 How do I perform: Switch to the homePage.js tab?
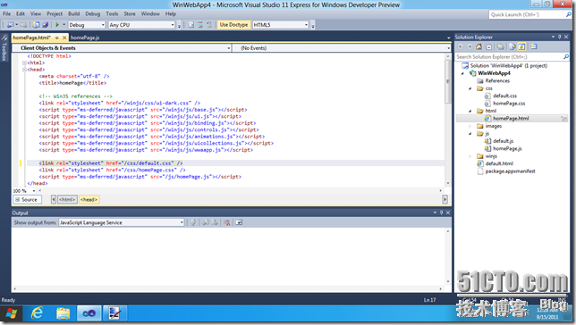coord(85,37)
